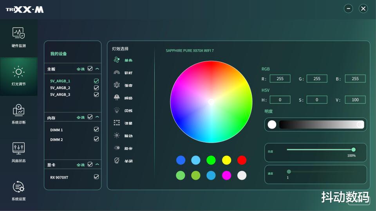Image resolution: width=376 pixels, height=211 pixels.
Task: Select the 彩虹 rainbow lighting effect
Action: tap(123, 73)
